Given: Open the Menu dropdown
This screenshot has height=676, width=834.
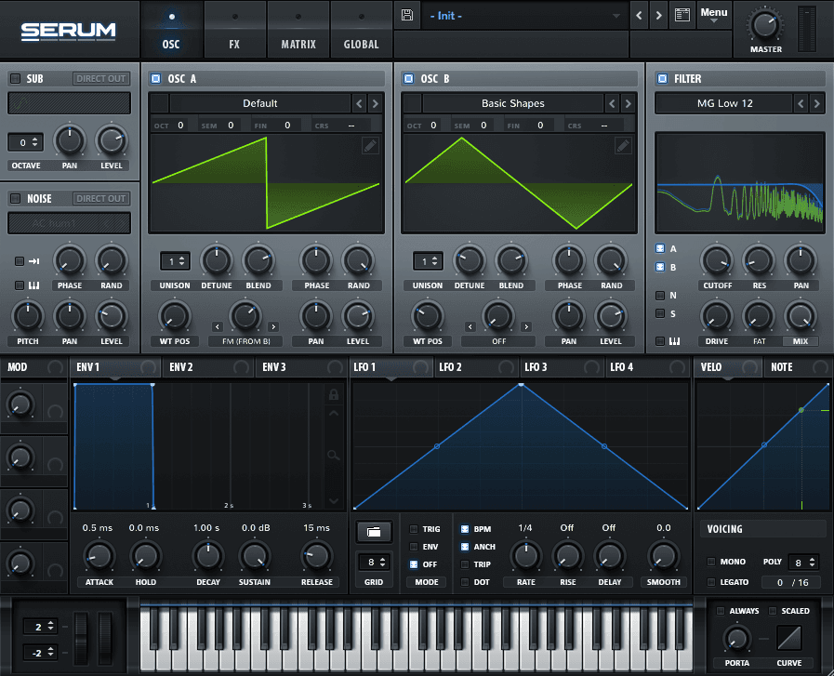Looking at the screenshot, I should [714, 15].
